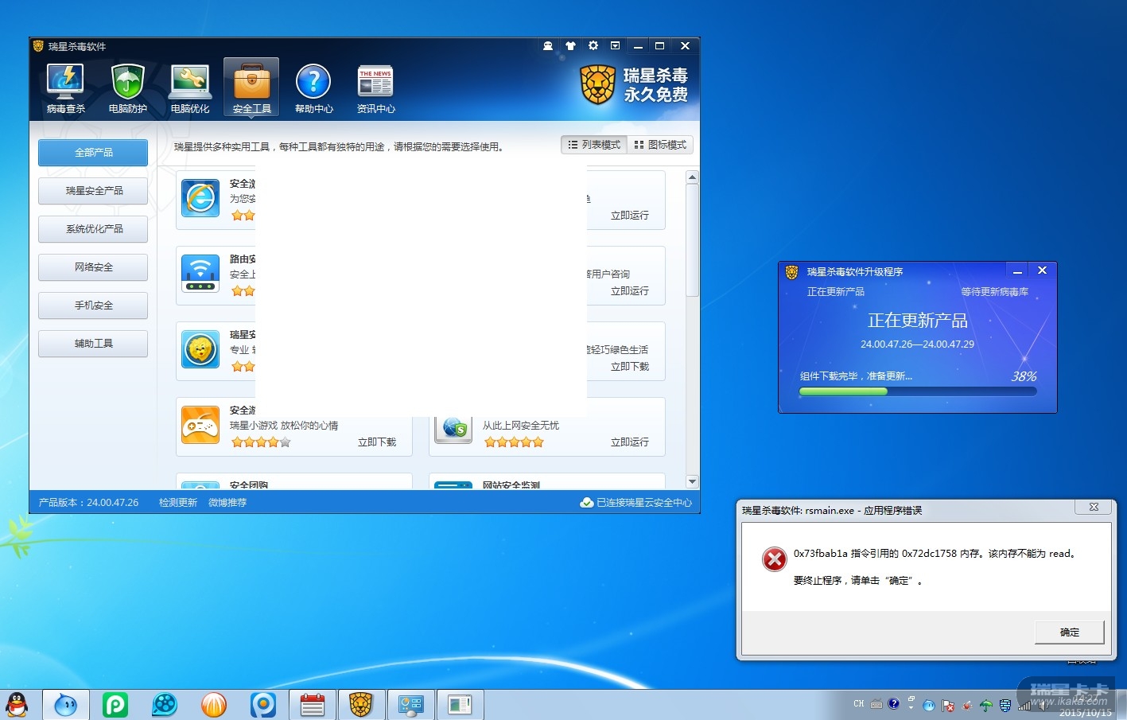Open the green P app in taskbar
This screenshot has height=720, width=1127.
tap(115, 705)
